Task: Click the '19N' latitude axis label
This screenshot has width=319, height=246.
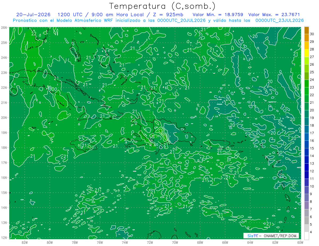Action: [4, 133]
